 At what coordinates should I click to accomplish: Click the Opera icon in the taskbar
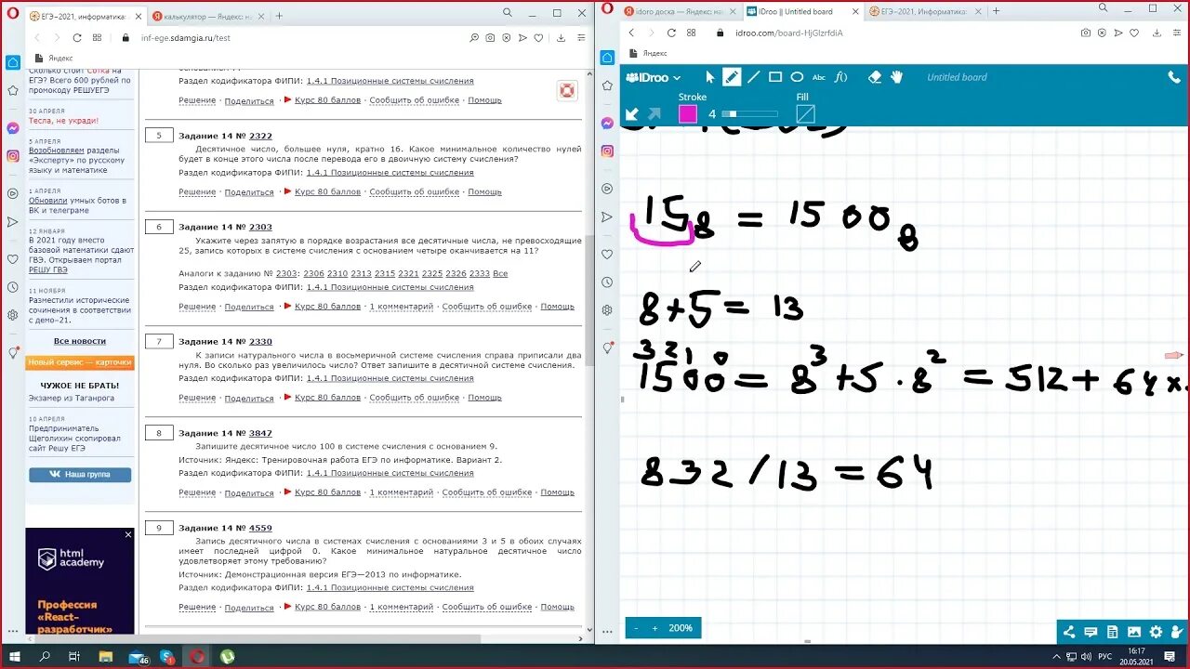(197, 656)
